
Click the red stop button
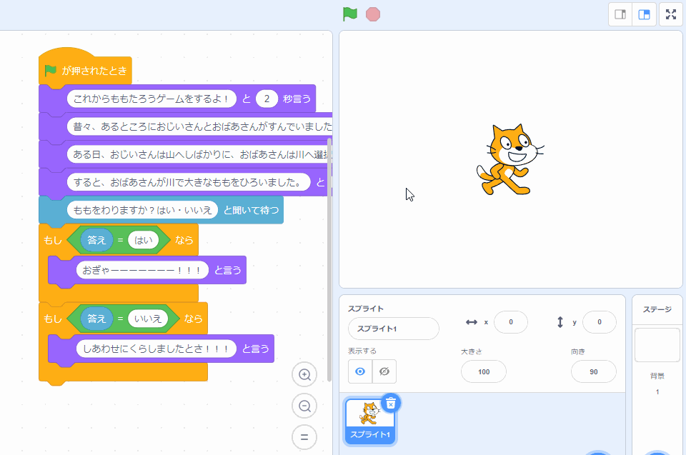373,14
